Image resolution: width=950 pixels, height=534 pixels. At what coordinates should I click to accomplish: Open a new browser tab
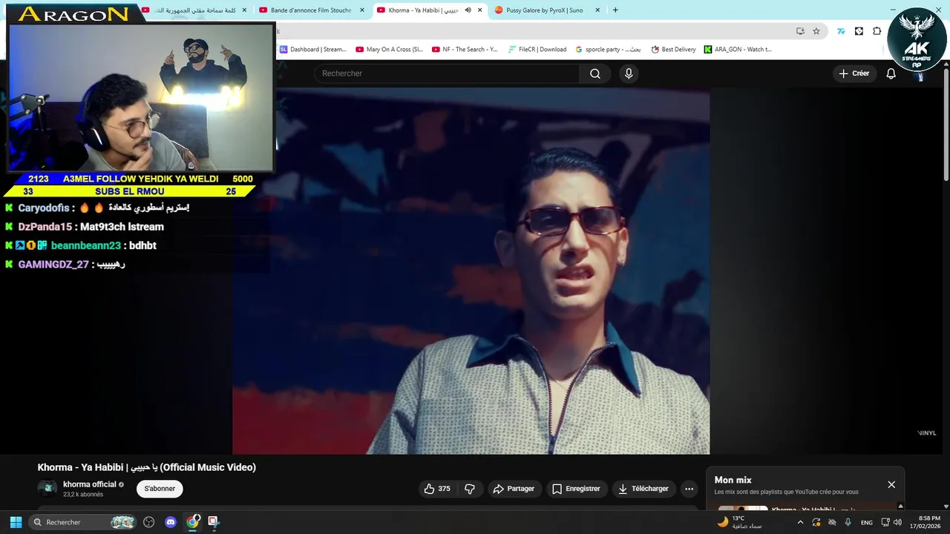pyautogui.click(x=615, y=10)
